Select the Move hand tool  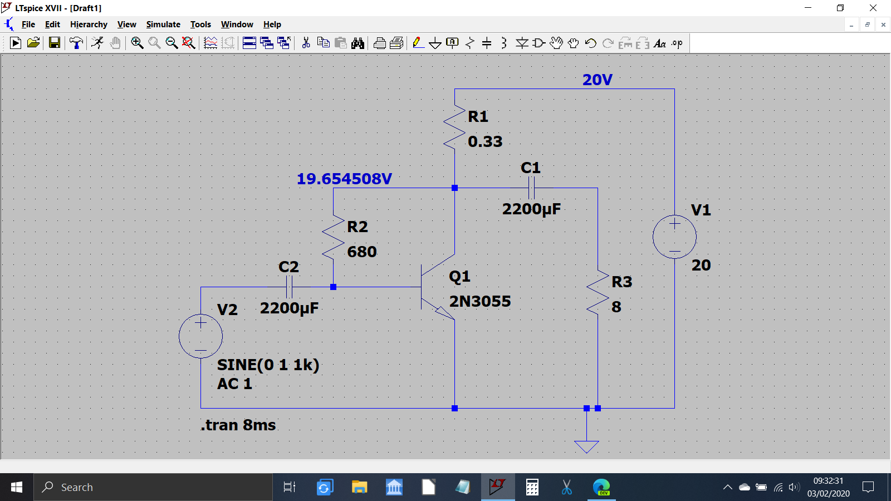[x=556, y=43]
